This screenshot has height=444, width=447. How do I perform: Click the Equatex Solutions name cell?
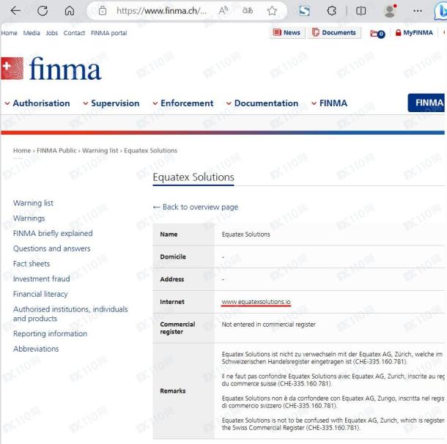coord(245,234)
